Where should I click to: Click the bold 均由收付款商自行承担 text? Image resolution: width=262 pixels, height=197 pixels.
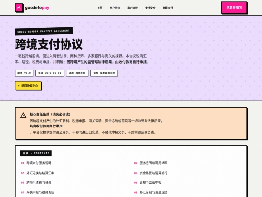click(46, 126)
